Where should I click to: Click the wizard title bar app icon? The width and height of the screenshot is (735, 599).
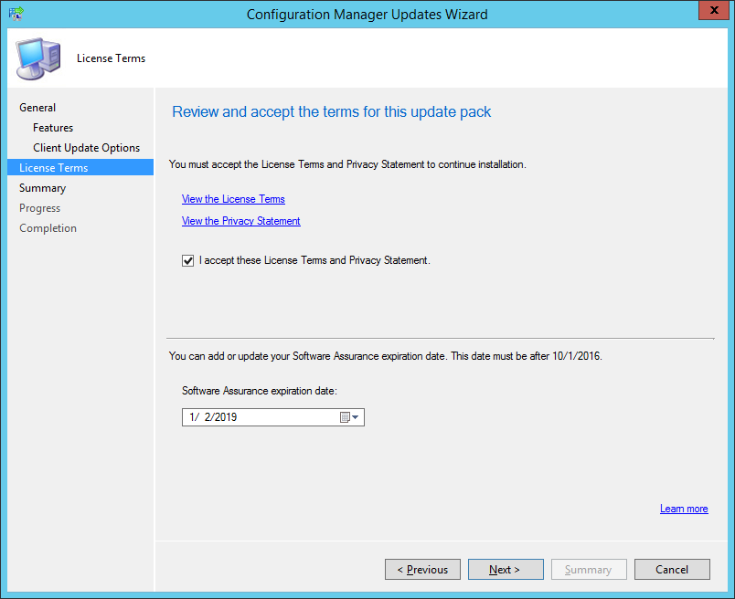16,14
